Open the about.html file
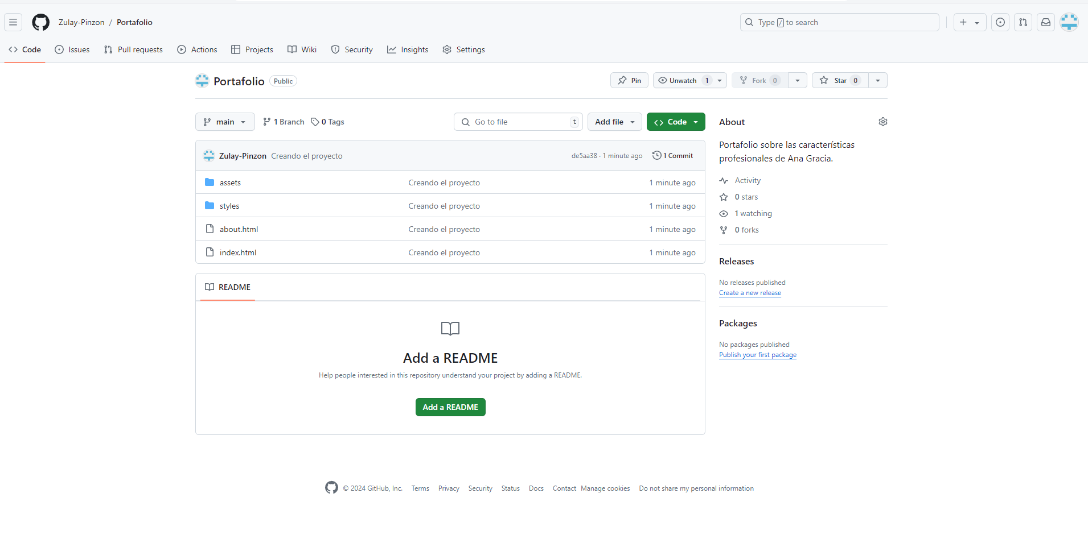Screen dimensions: 1088x543 [x=239, y=229]
